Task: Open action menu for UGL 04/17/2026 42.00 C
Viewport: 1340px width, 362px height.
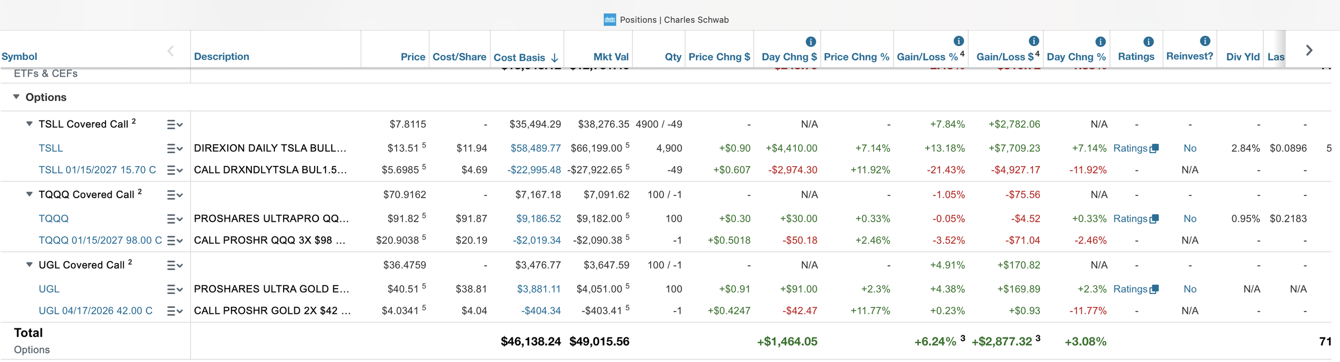Action: pyautogui.click(x=175, y=311)
